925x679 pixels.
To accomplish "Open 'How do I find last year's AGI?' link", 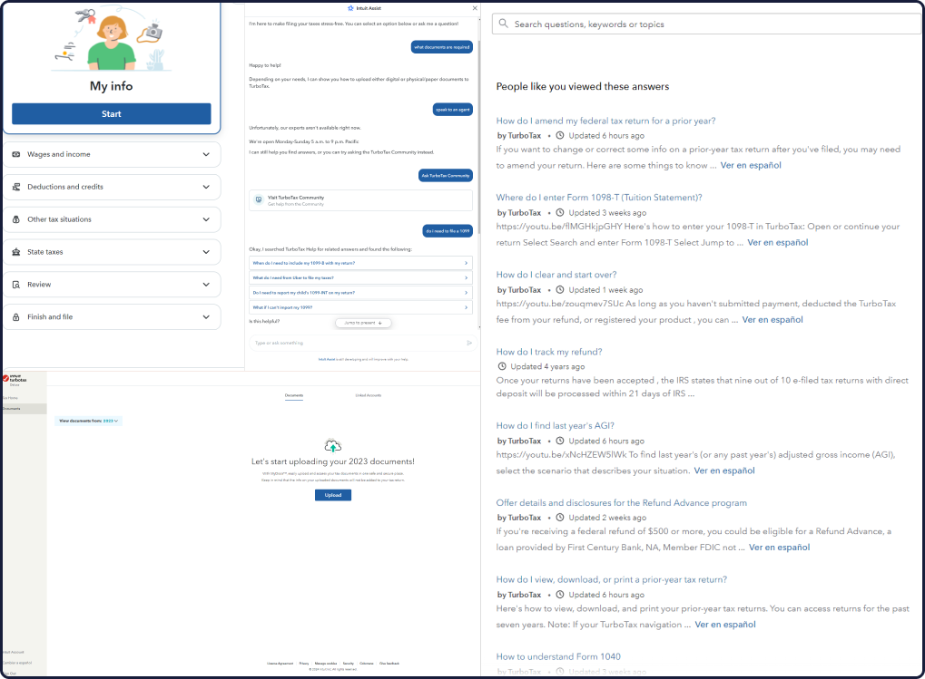I will [556, 425].
